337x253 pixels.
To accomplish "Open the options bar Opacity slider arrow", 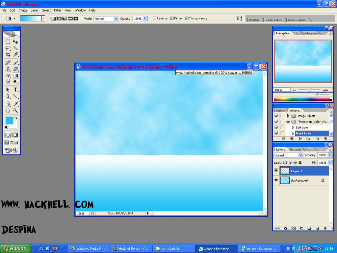I will pyautogui.click(x=145, y=18).
